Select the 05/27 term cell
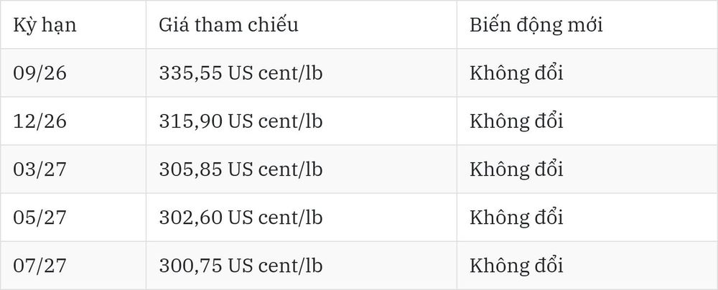 [x=39, y=217]
